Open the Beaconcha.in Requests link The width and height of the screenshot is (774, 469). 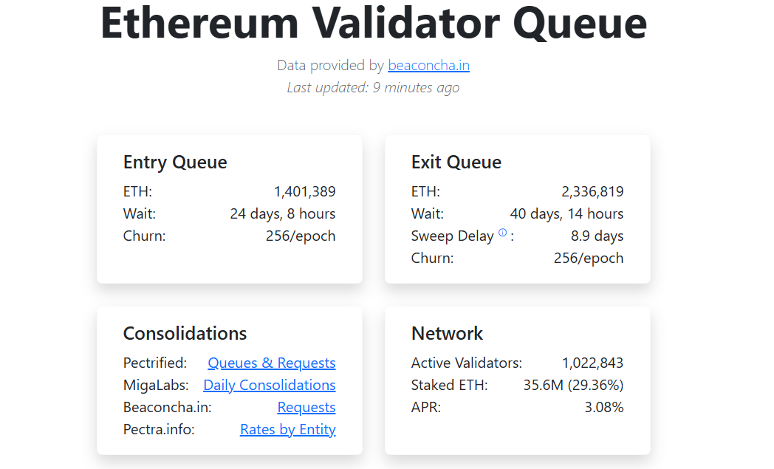point(306,408)
